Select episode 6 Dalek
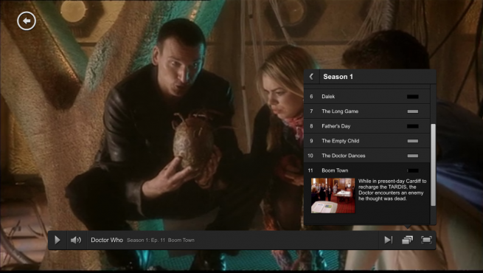The width and height of the screenshot is (483, 273). 366,97
